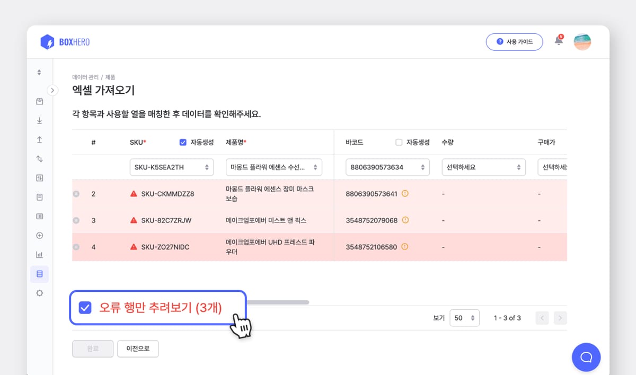This screenshot has height=375, width=636.
Task: Open the BoxHero logo home icon
Action: tap(49, 41)
